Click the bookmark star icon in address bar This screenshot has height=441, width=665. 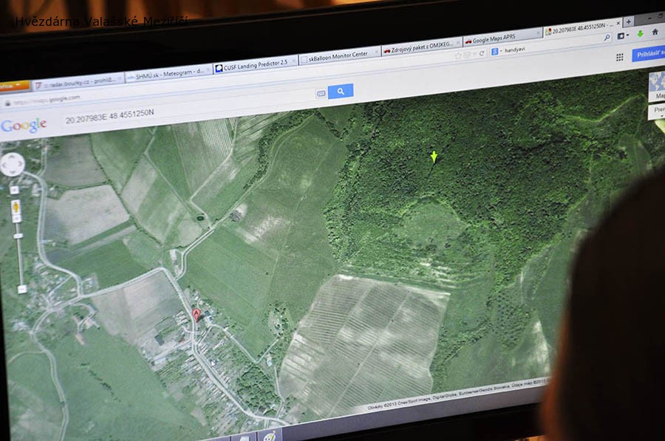457,55
